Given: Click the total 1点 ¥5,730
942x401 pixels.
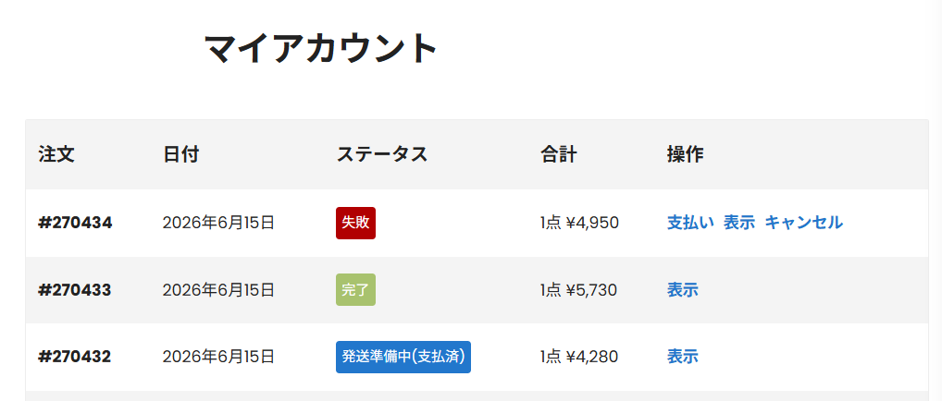Looking at the screenshot, I should click(x=578, y=290).
